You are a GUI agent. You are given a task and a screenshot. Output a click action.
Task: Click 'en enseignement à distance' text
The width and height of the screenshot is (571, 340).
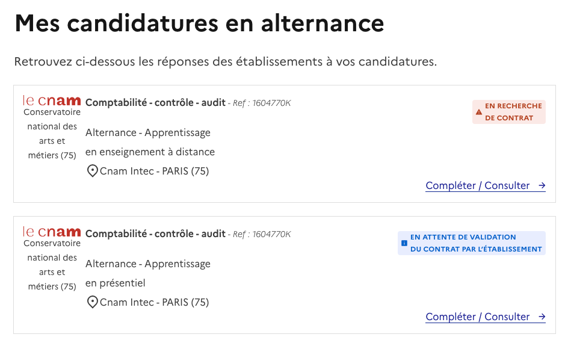coord(150,152)
